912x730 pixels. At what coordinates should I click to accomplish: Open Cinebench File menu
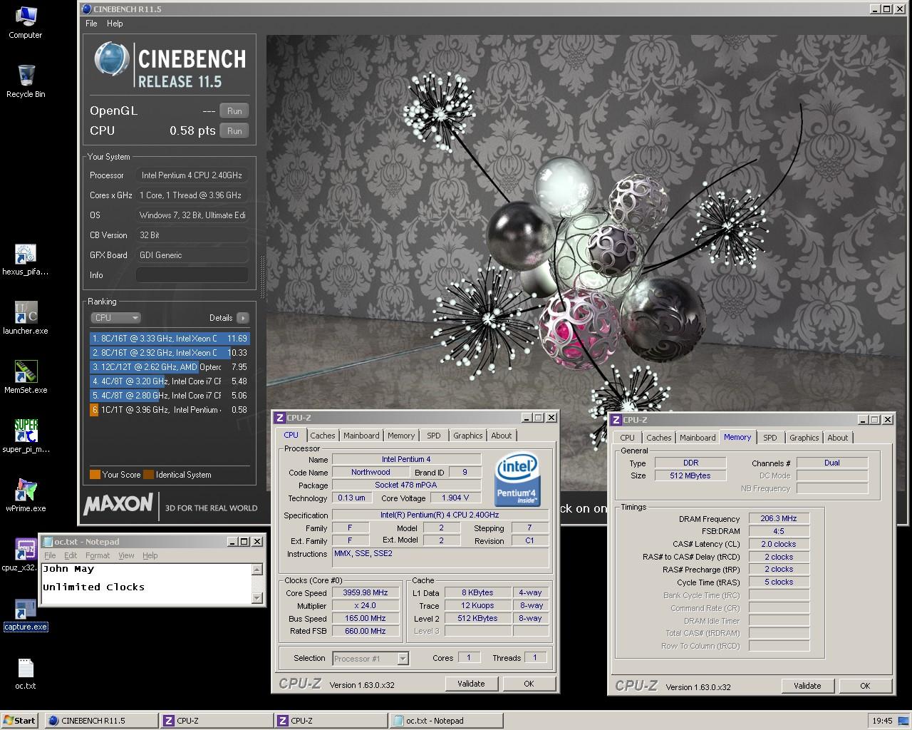pos(91,24)
